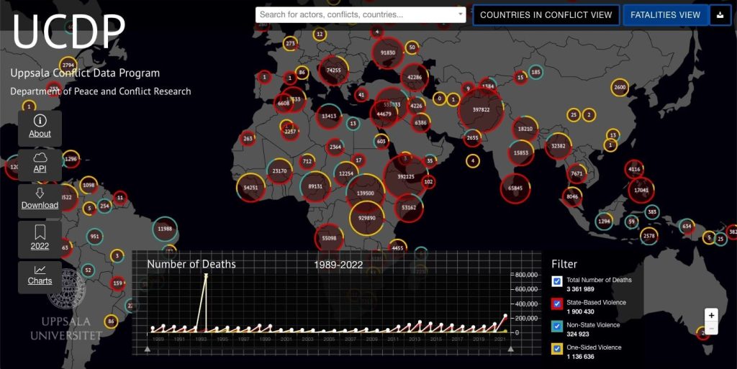Select the 392125 fatalities cluster

(x=405, y=176)
